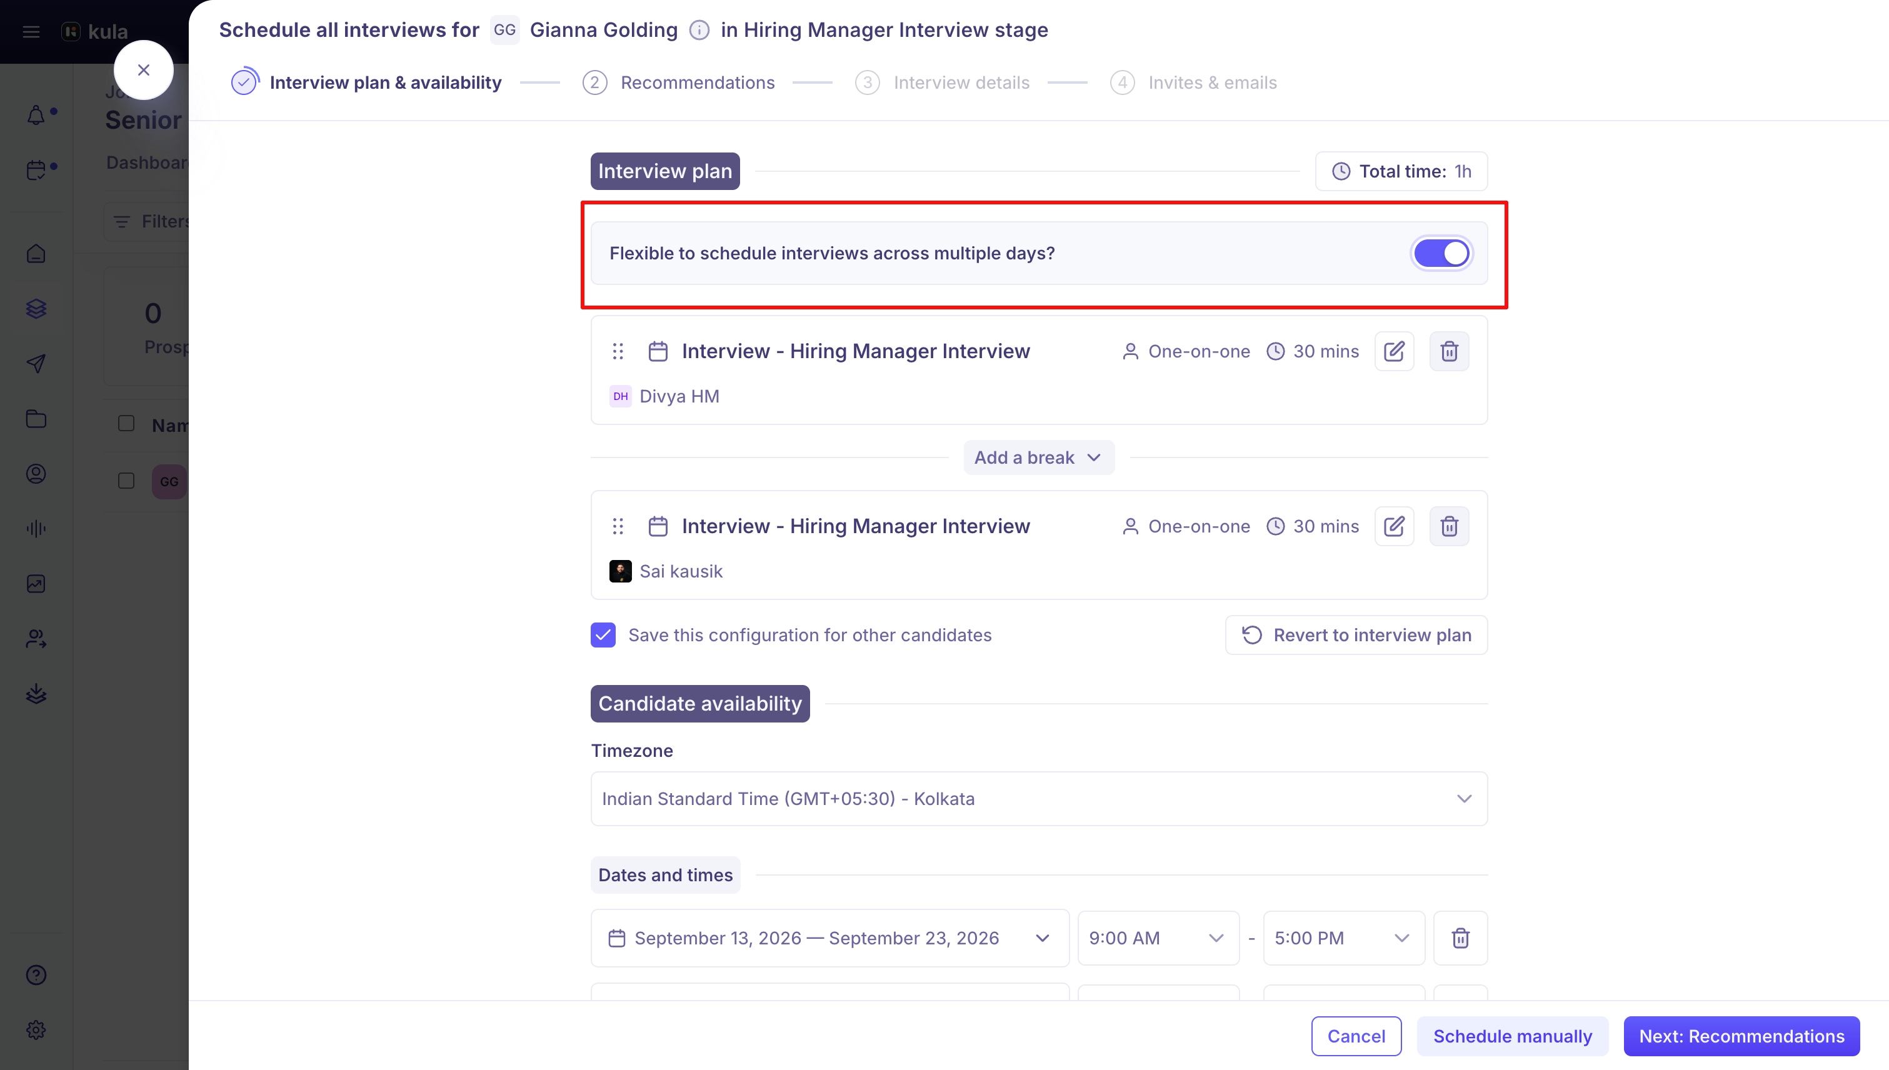Screen dimensions: 1889x1070
Task: Click the info icon next to Gianna Golding
Action: tap(699, 30)
